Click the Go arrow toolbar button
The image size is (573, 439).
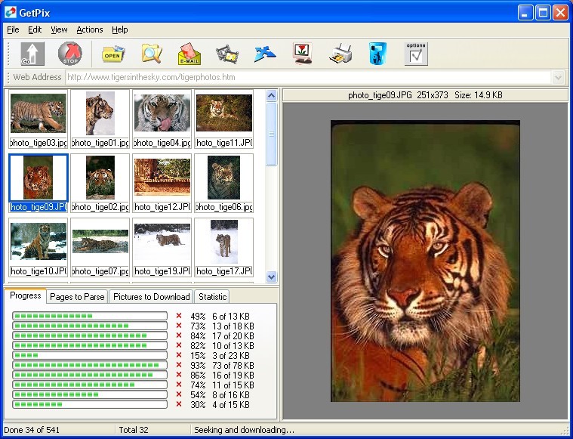point(32,54)
